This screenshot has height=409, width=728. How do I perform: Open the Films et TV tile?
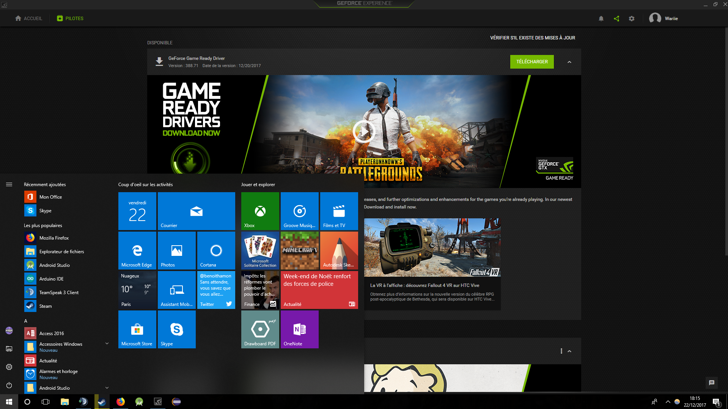339,211
